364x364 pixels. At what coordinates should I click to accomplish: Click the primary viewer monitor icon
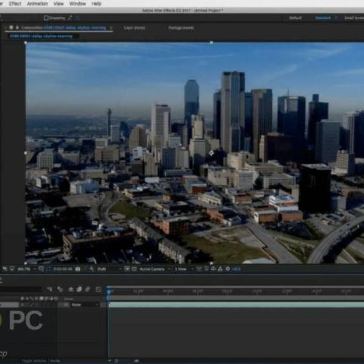tap(12, 269)
